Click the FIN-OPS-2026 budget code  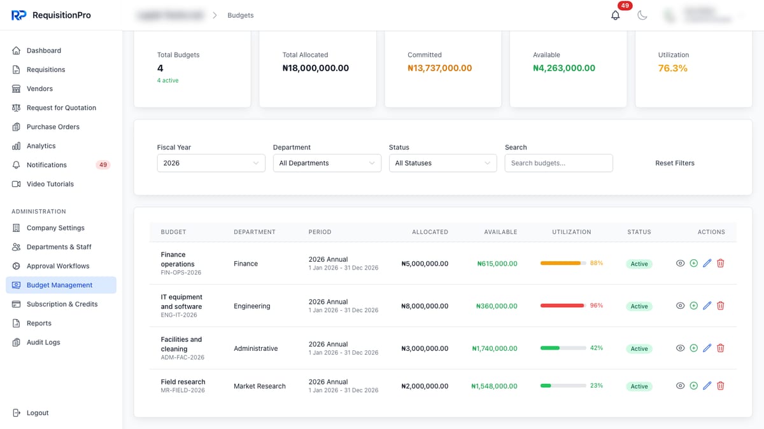click(181, 273)
